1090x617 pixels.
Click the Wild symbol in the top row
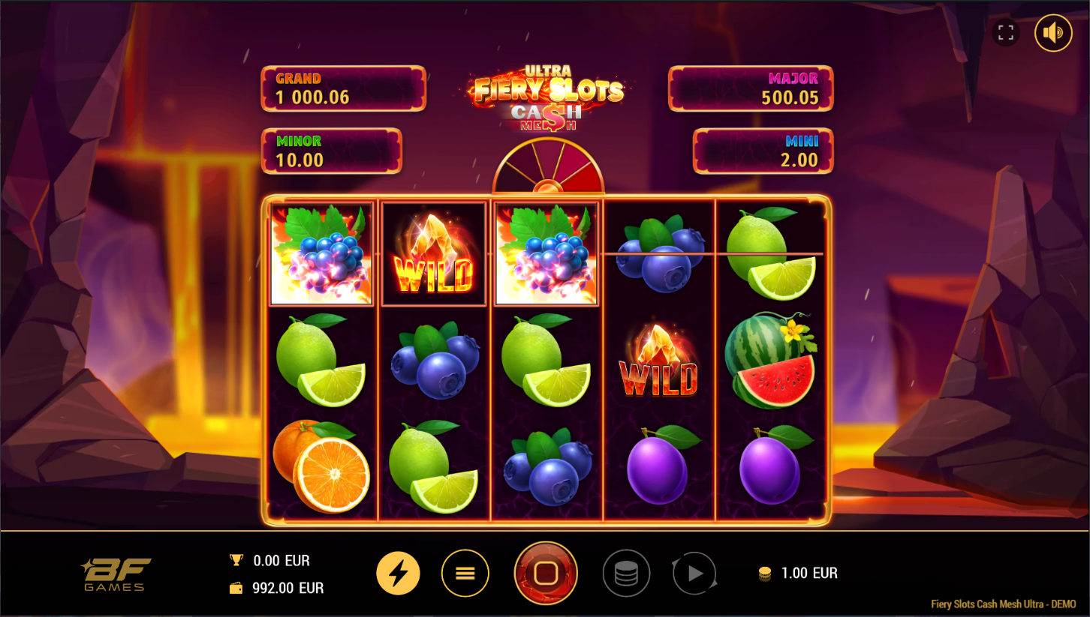(434, 253)
